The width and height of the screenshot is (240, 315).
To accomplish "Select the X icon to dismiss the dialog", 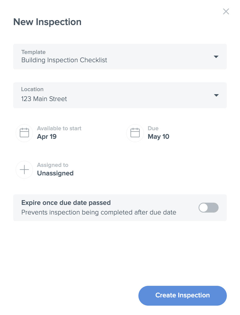I will click(226, 11).
